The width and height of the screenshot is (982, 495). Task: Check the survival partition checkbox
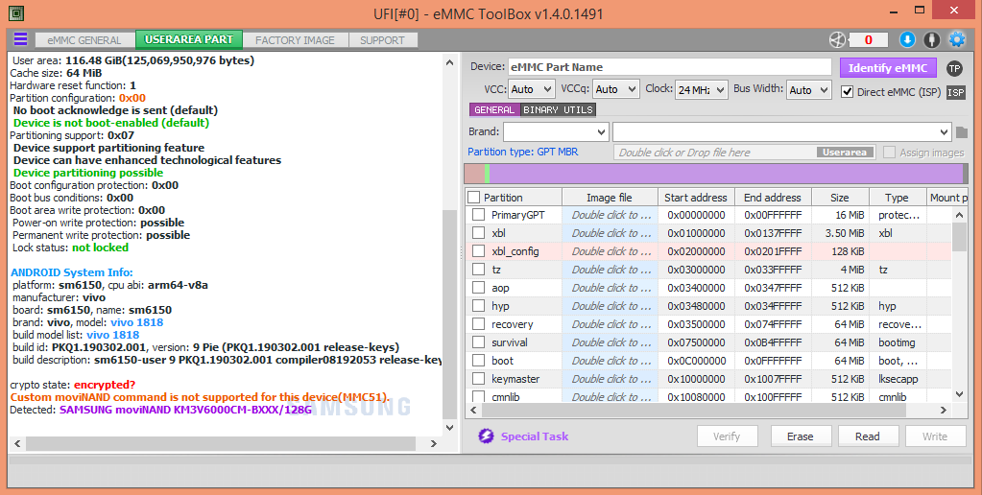pyautogui.click(x=478, y=342)
